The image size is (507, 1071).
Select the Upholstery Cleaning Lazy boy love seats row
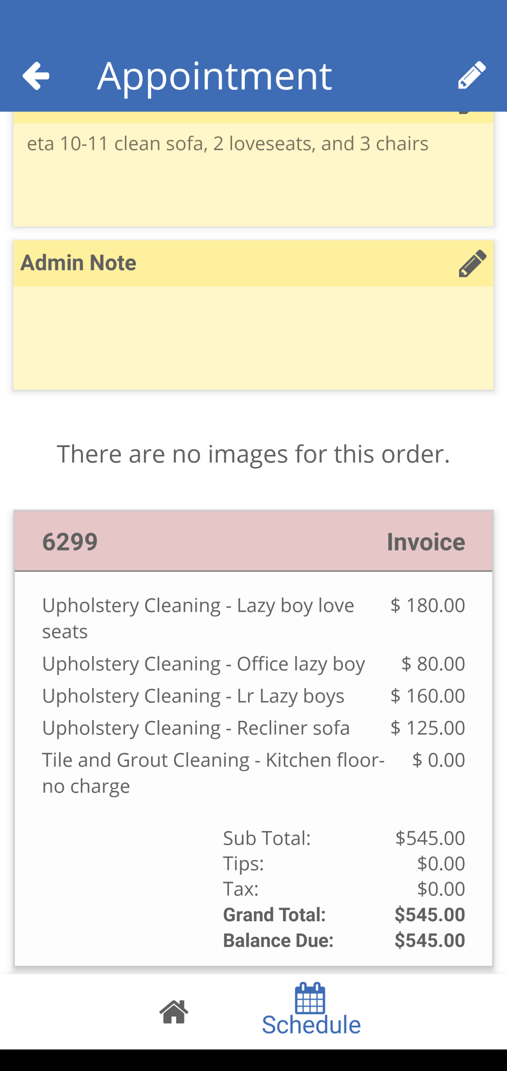[x=198, y=619]
